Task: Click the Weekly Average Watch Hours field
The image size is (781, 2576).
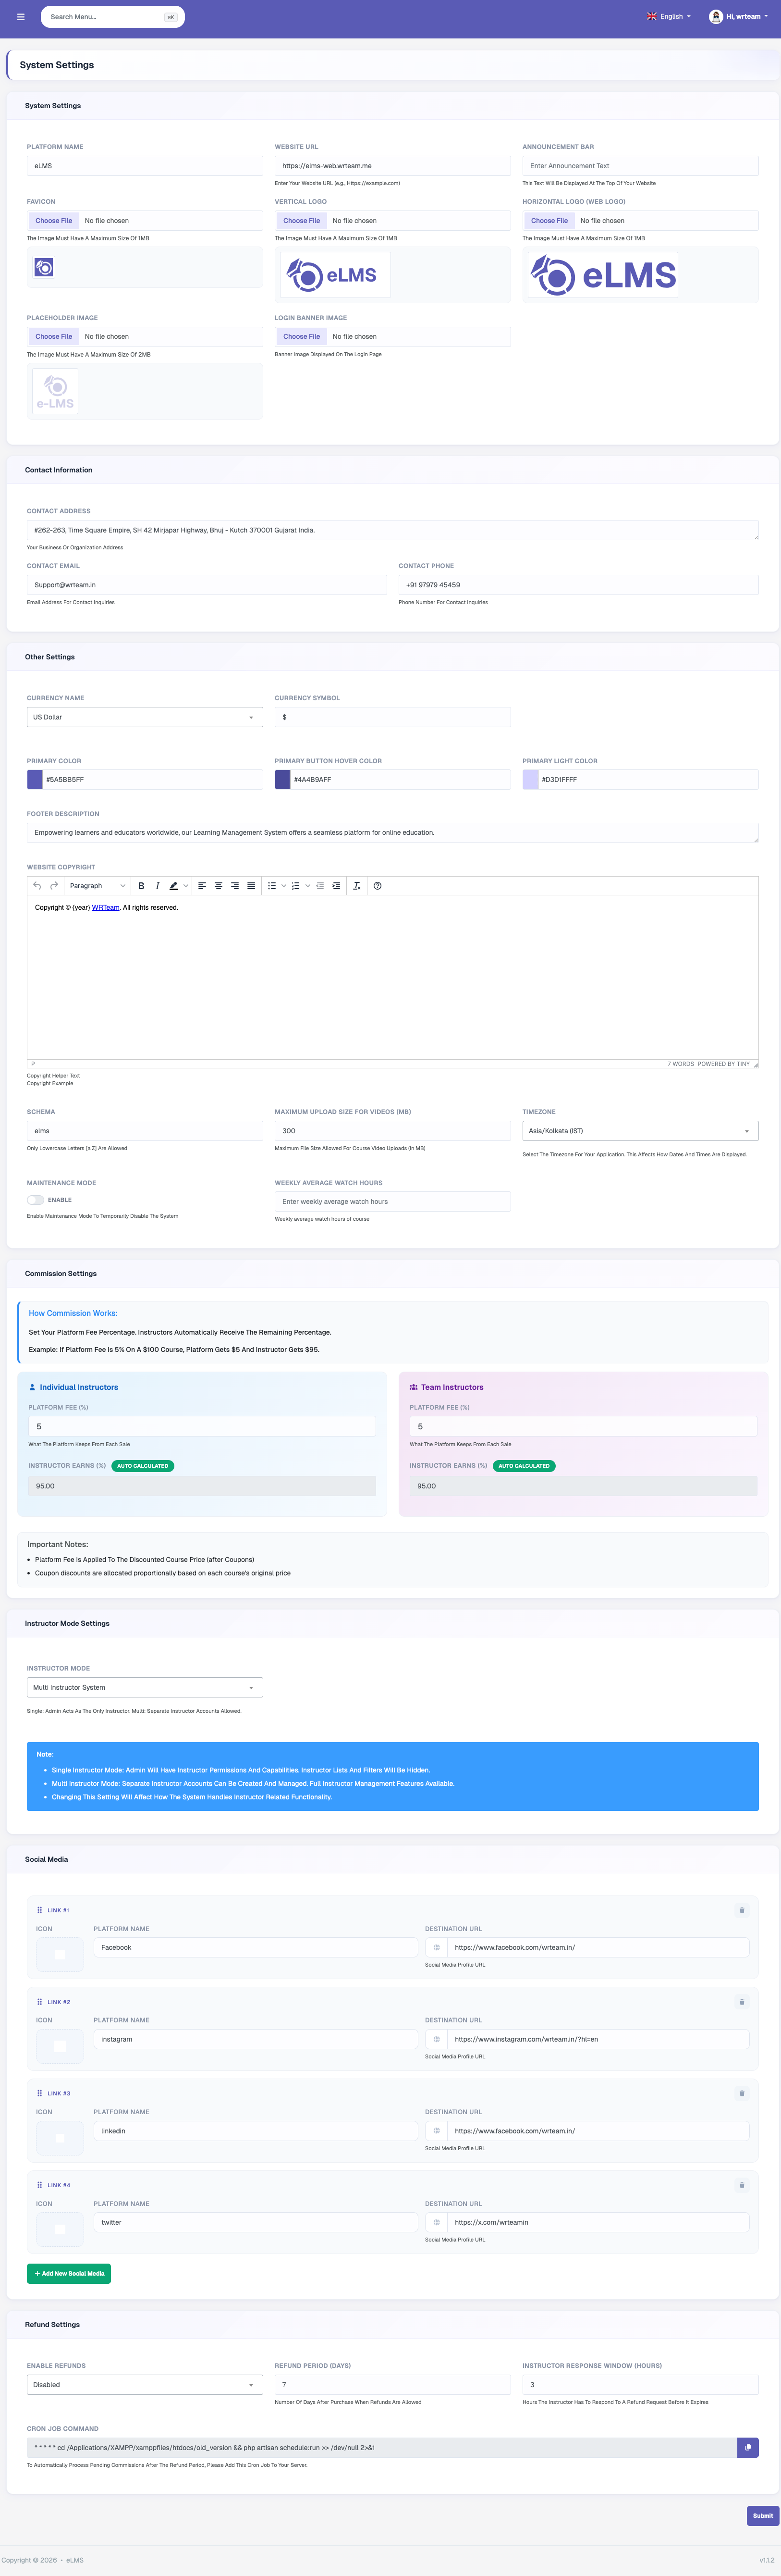Action: tap(393, 1202)
